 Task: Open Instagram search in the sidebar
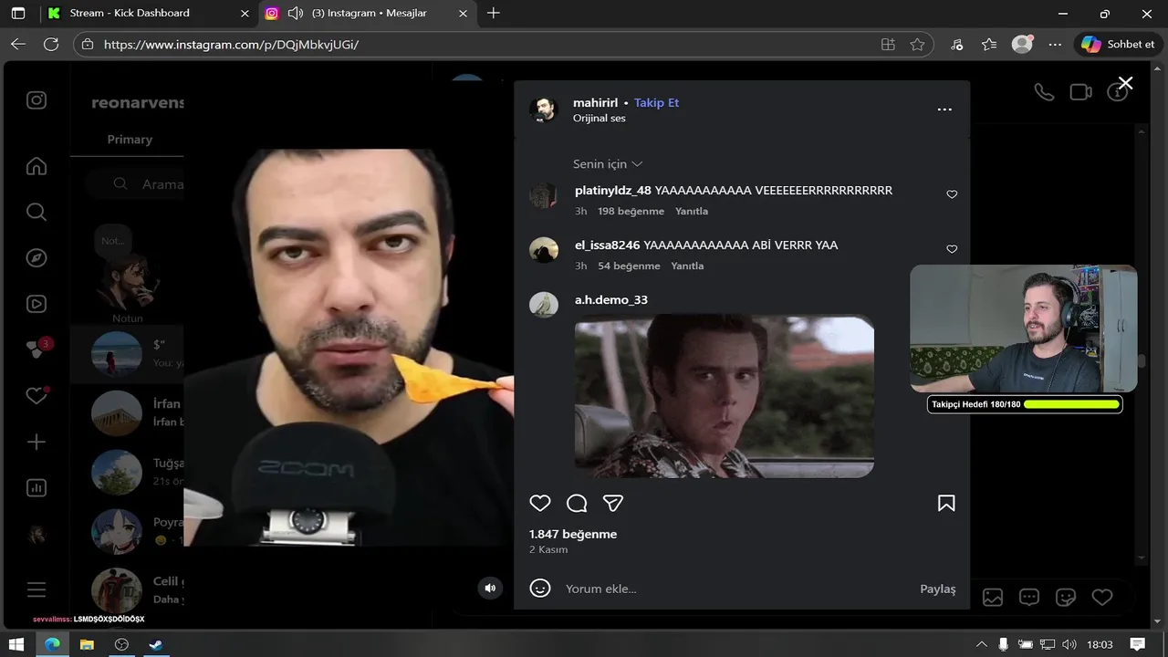coord(36,212)
